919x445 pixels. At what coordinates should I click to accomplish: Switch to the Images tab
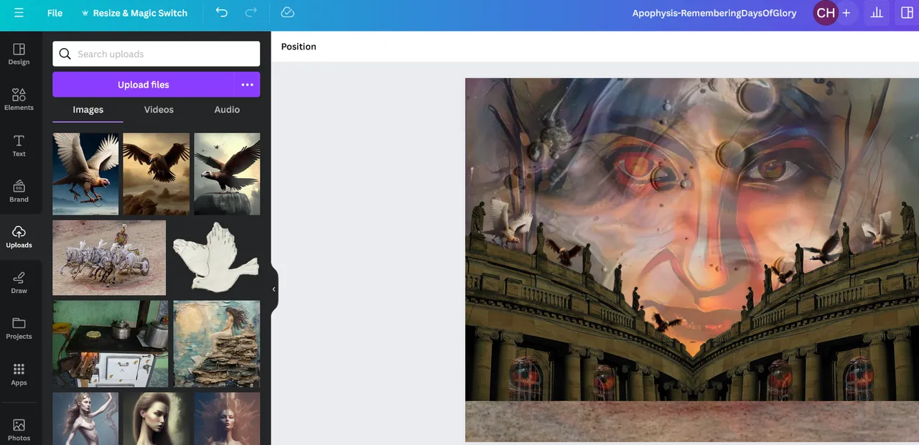tap(88, 110)
